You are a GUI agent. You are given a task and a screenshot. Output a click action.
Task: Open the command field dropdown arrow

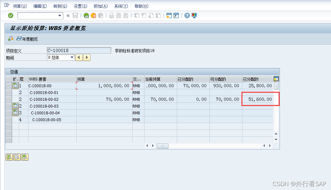pyautogui.click(x=60, y=16)
